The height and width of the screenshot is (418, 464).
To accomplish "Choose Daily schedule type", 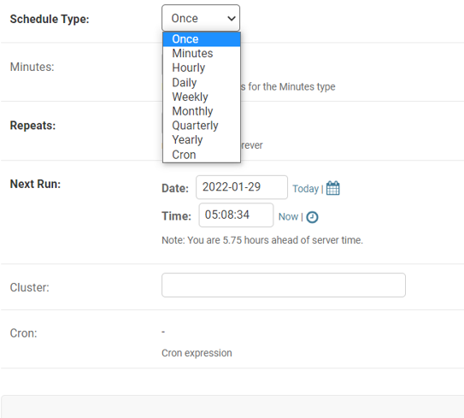I will click(202, 82).
